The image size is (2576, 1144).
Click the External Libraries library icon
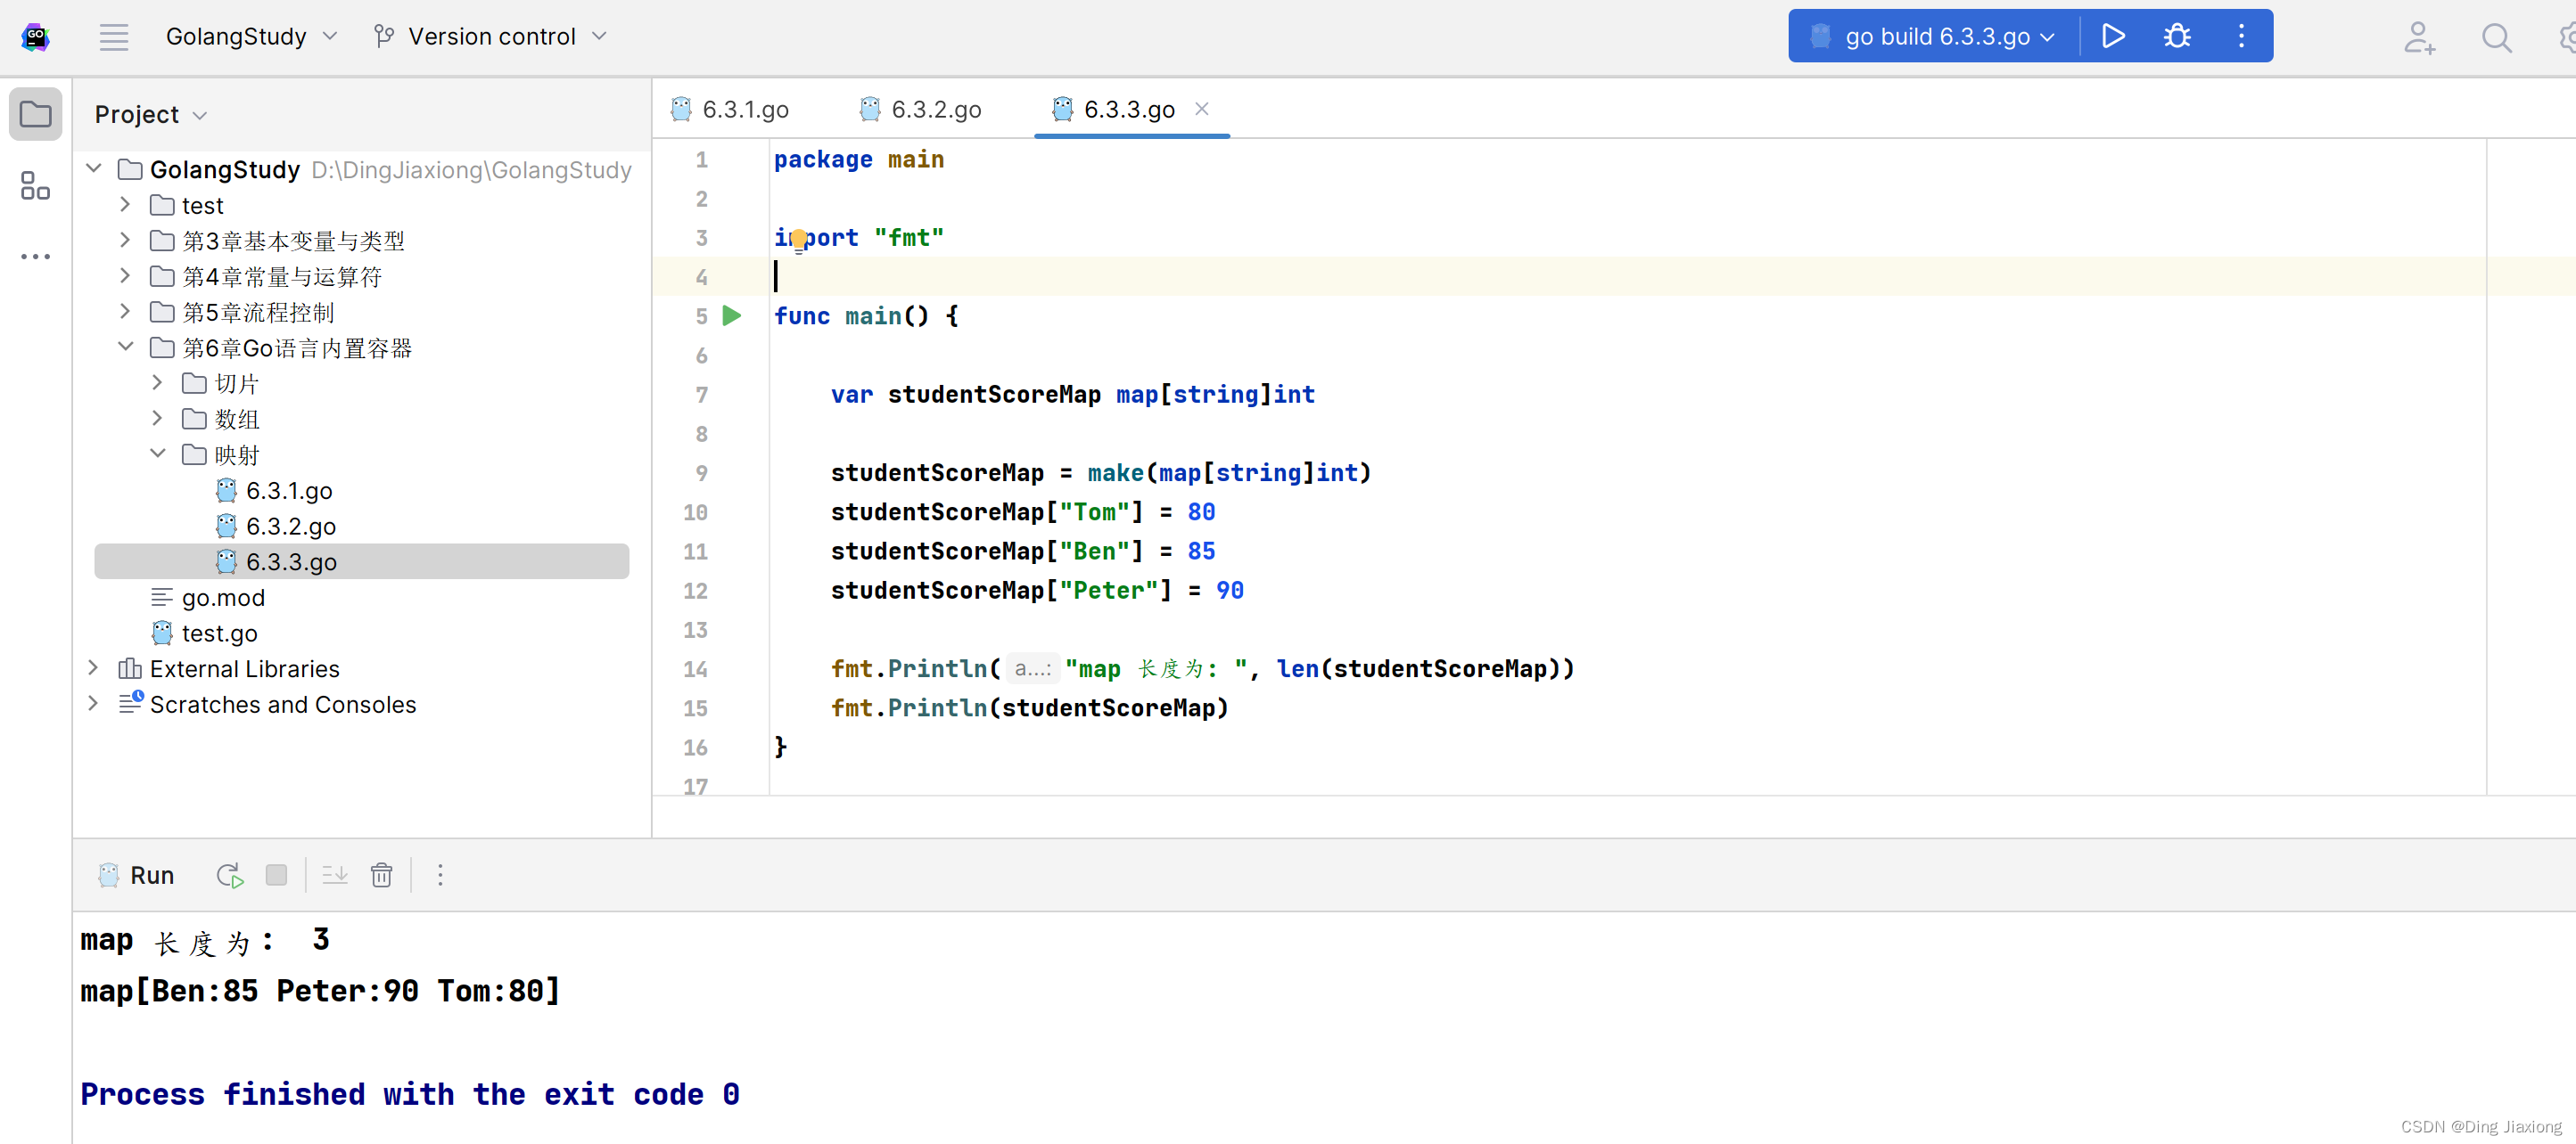click(x=130, y=668)
